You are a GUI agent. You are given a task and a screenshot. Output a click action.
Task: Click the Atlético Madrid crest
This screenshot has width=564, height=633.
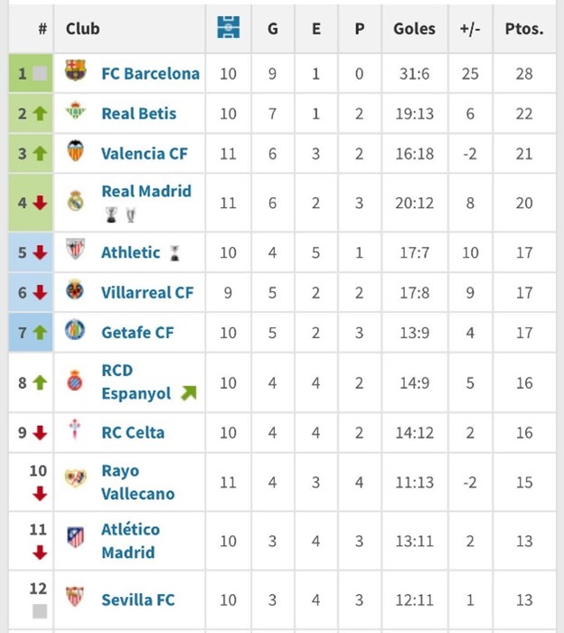pyautogui.click(x=75, y=537)
